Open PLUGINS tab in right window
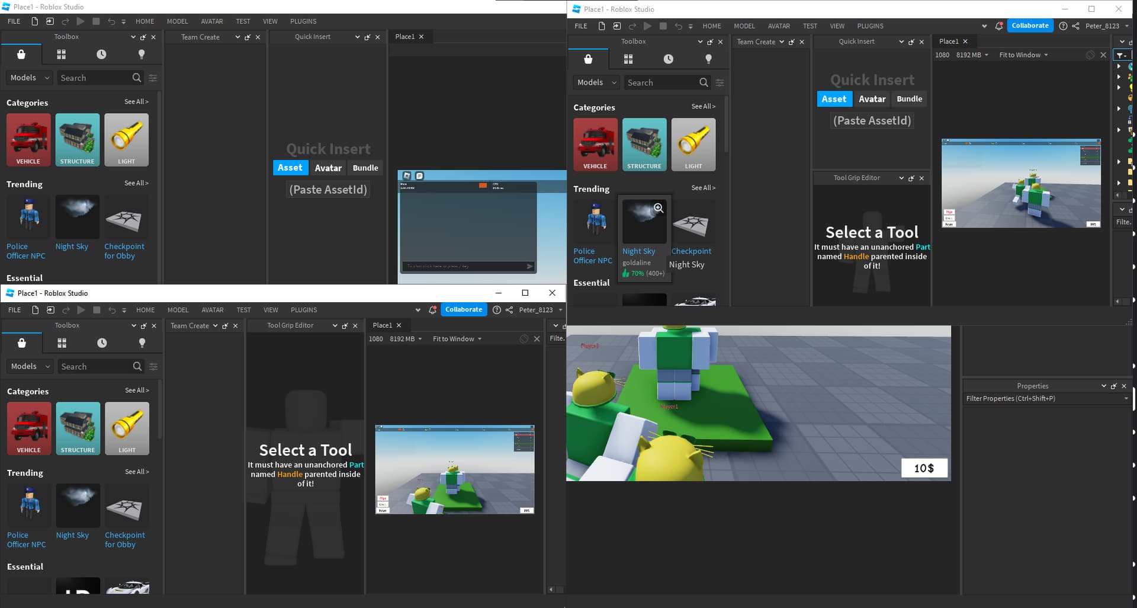1137x608 pixels. pyautogui.click(x=870, y=26)
